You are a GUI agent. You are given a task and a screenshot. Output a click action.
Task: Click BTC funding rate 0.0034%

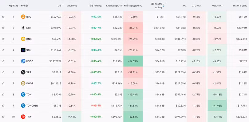point(96,17)
